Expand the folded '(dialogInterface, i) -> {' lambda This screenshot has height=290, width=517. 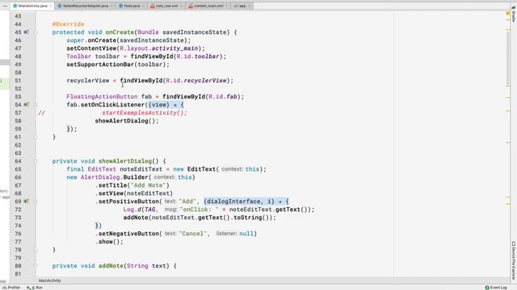[x=246, y=201]
